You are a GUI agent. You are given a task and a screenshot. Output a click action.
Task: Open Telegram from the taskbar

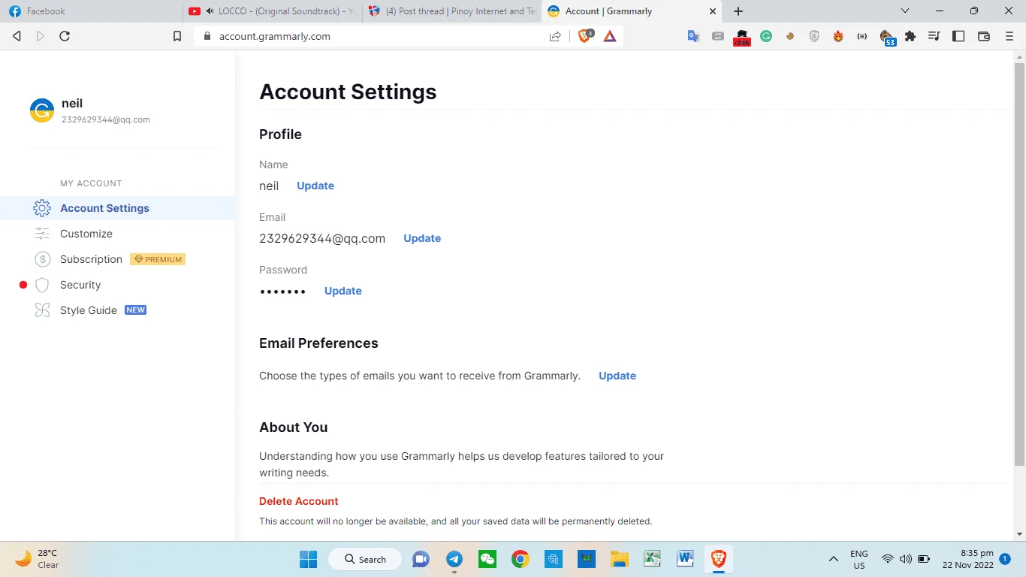coord(454,559)
